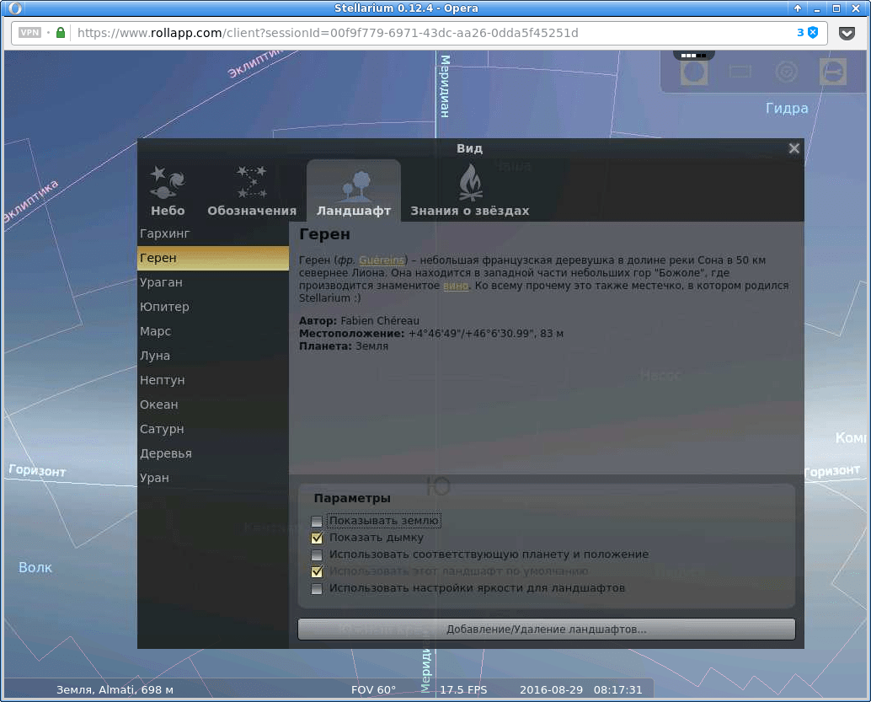Open the ad blocker shield icon

pyautogui.click(x=813, y=33)
